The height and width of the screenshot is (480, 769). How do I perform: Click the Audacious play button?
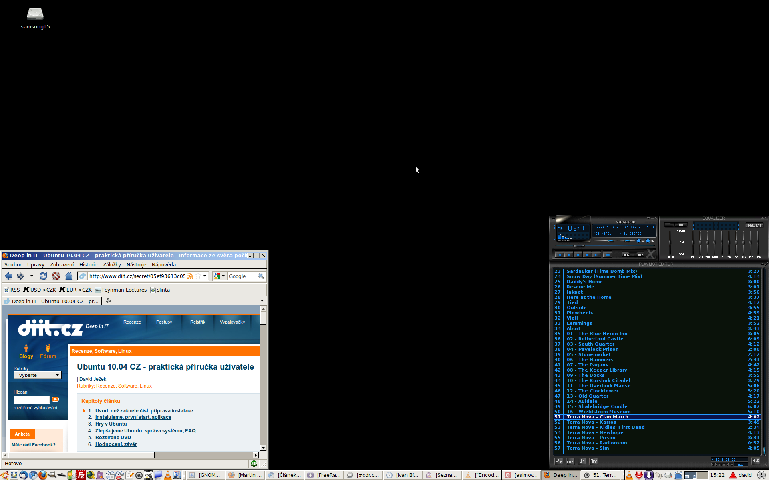pos(568,255)
